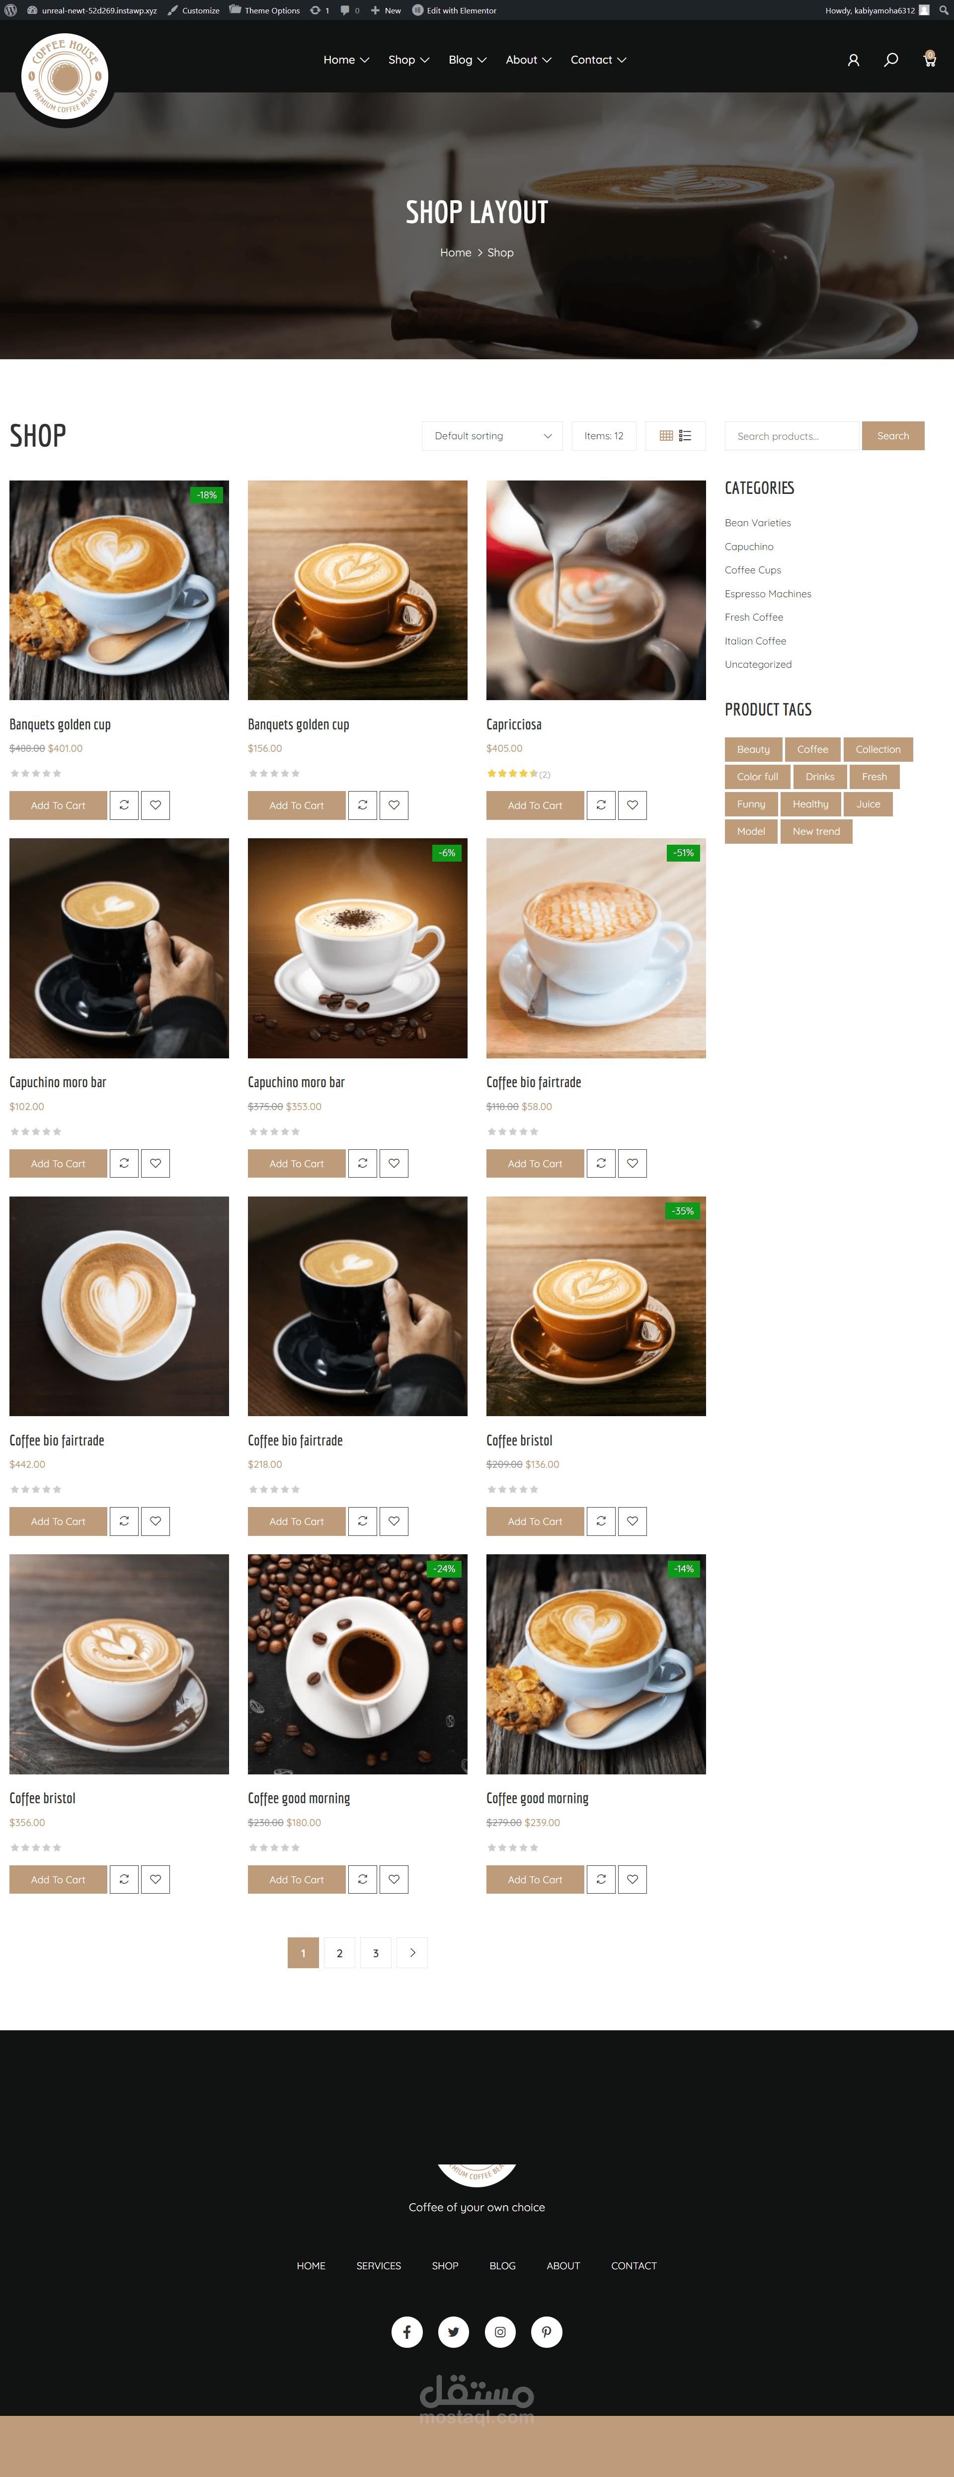Open the Facebook icon in footer
The width and height of the screenshot is (954, 2477).
click(407, 2331)
